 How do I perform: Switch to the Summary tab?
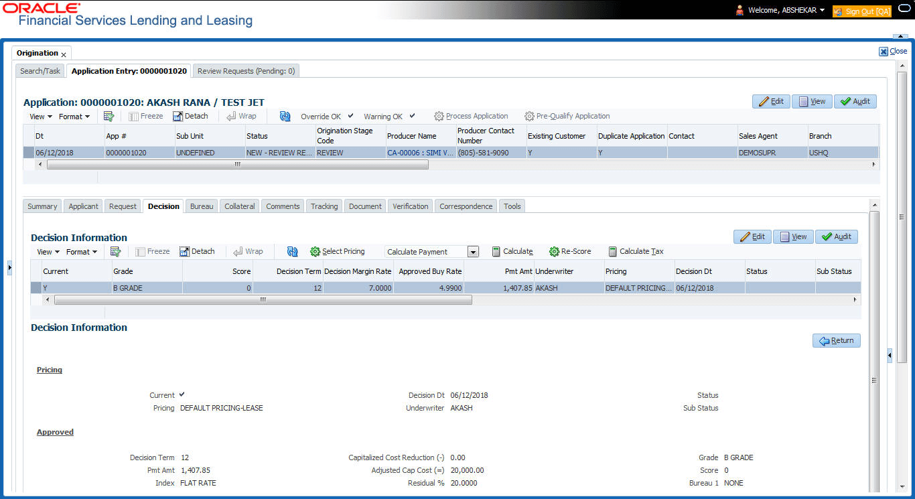tap(42, 206)
